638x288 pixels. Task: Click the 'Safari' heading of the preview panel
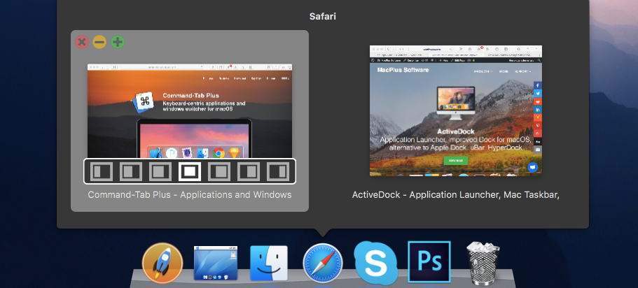(x=323, y=17)
